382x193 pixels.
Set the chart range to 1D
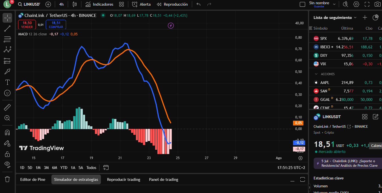[22, 168]
